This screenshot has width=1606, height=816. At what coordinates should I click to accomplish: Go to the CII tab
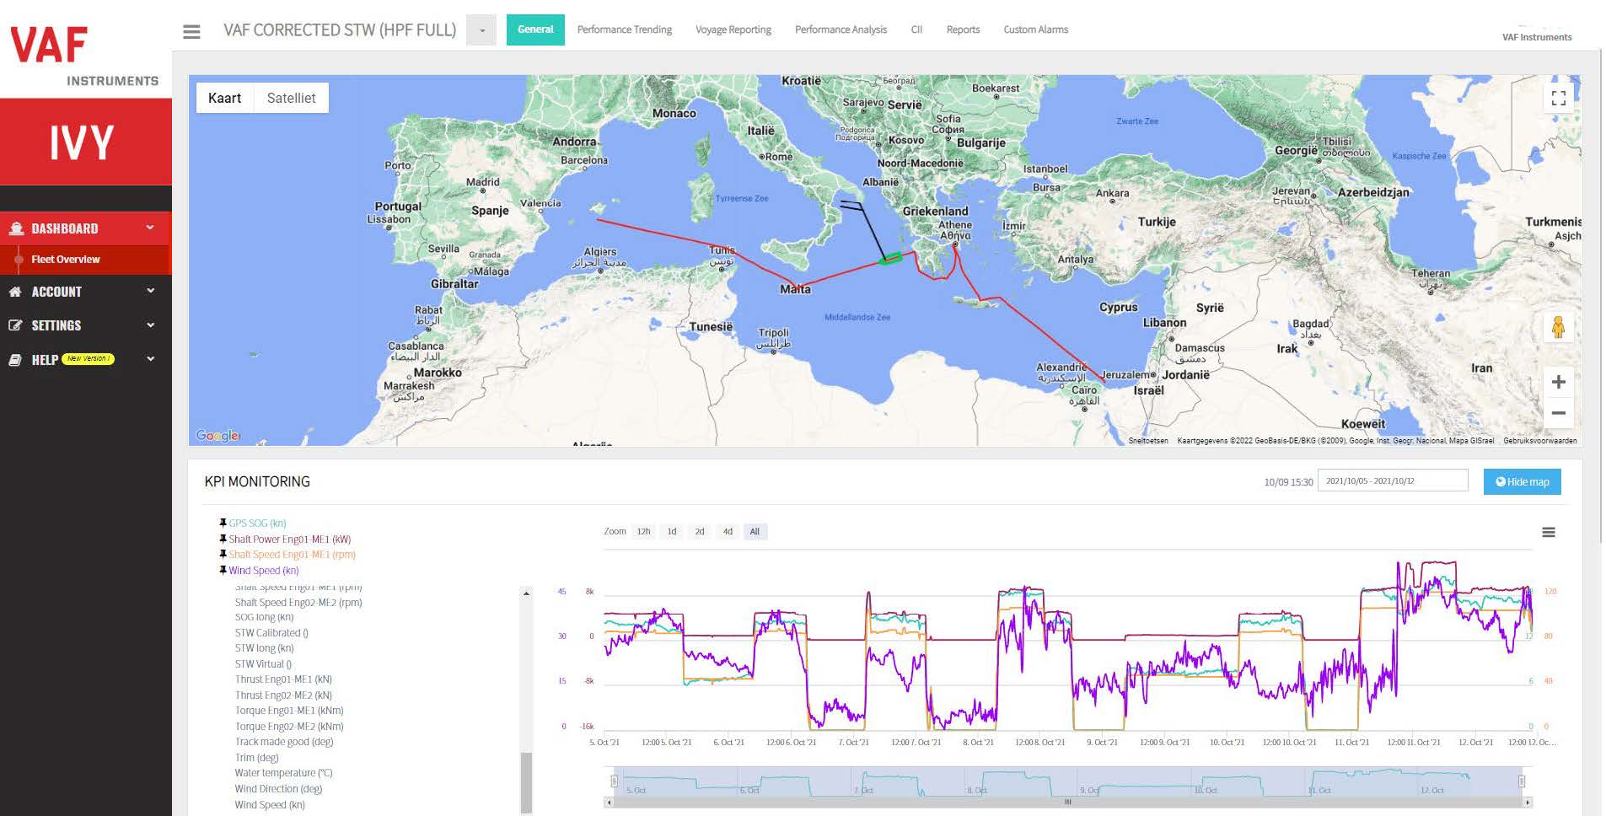tap(916, 30)
